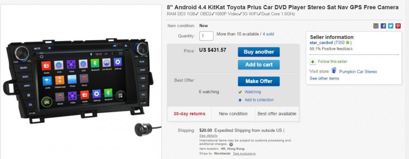
Task: Click the star icon for Add to collection
Action: coord(240,100)
